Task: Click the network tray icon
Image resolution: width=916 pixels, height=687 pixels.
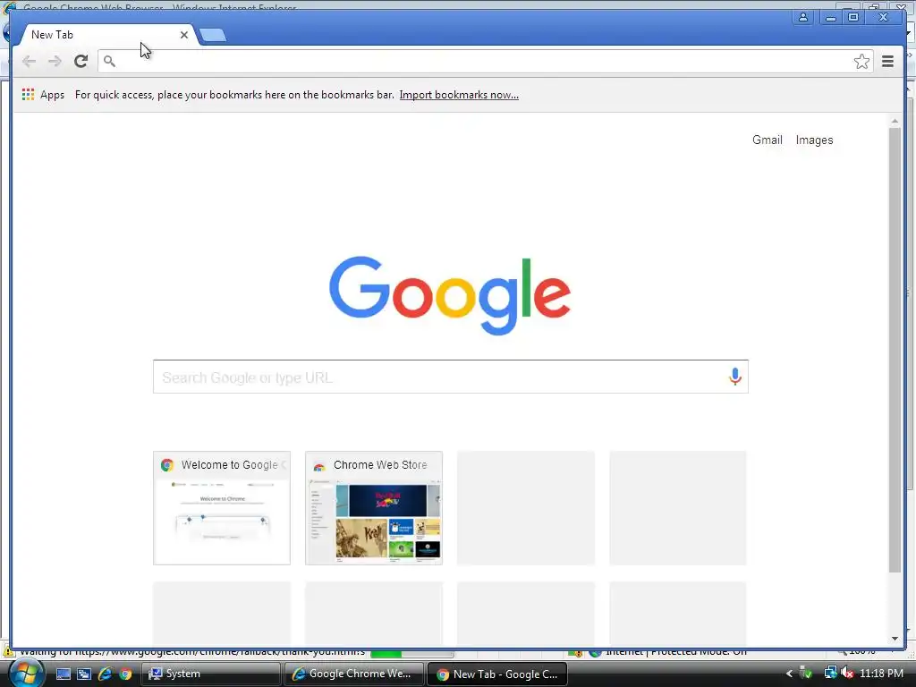Action: pos(830,674)
